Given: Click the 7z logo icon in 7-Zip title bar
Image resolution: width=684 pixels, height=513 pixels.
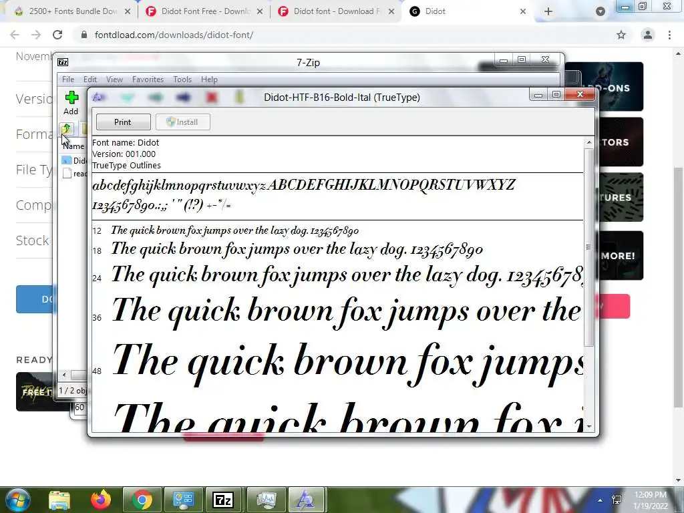Looking at the screenshot, I should 63,62.
